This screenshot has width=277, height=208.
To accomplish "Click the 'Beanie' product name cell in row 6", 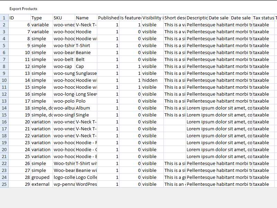I will coord(86,52).
